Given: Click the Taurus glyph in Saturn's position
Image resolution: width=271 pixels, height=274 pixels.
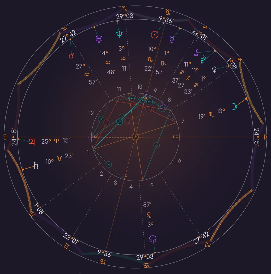Looking at the screenshot, I should [60, 159].
